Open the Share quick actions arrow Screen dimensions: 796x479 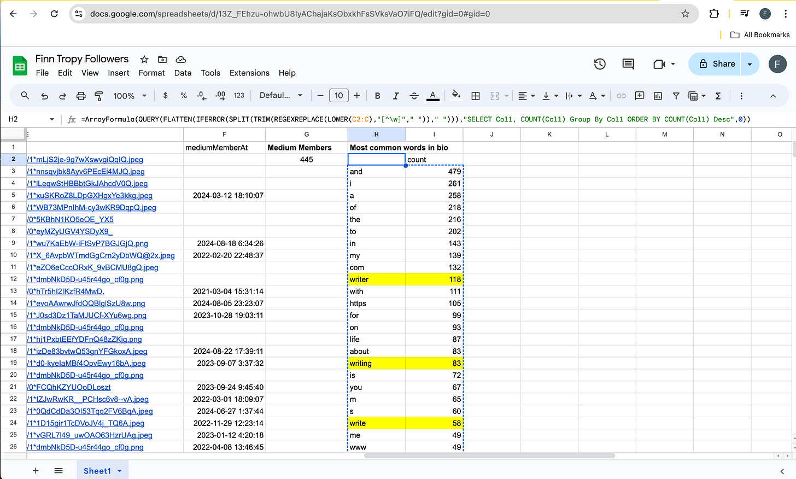tap(750, 64)
